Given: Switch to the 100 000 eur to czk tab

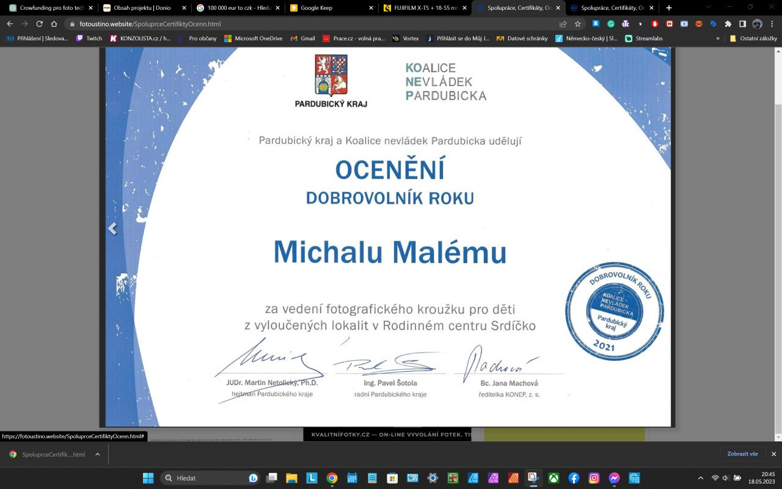Looking at the screenshot, I should [239, 8].
